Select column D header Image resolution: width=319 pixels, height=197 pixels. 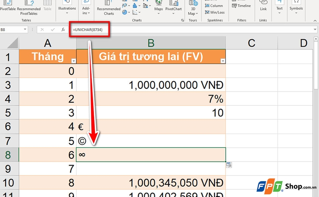click(295, 43)
